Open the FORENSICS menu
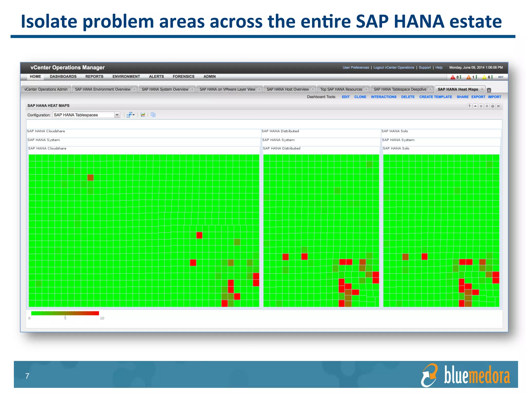Image resolution: width=526 pixels, height=394 pixels. (184, 76)
